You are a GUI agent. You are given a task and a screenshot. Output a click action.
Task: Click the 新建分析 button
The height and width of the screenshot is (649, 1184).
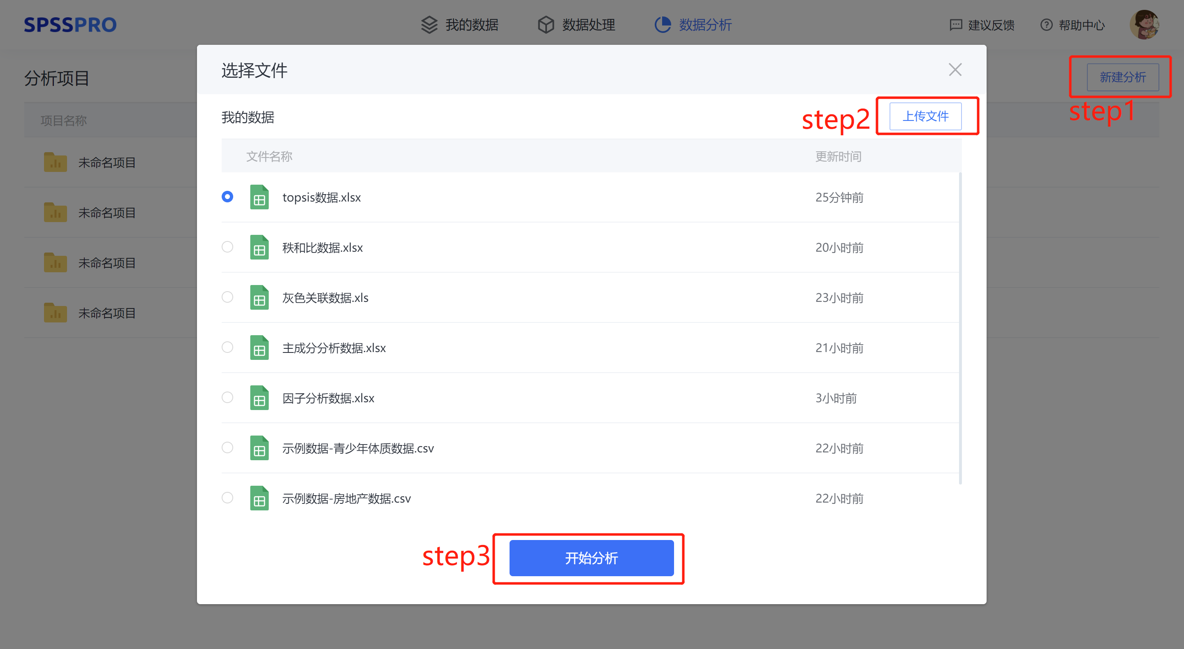click(1123, 77)
